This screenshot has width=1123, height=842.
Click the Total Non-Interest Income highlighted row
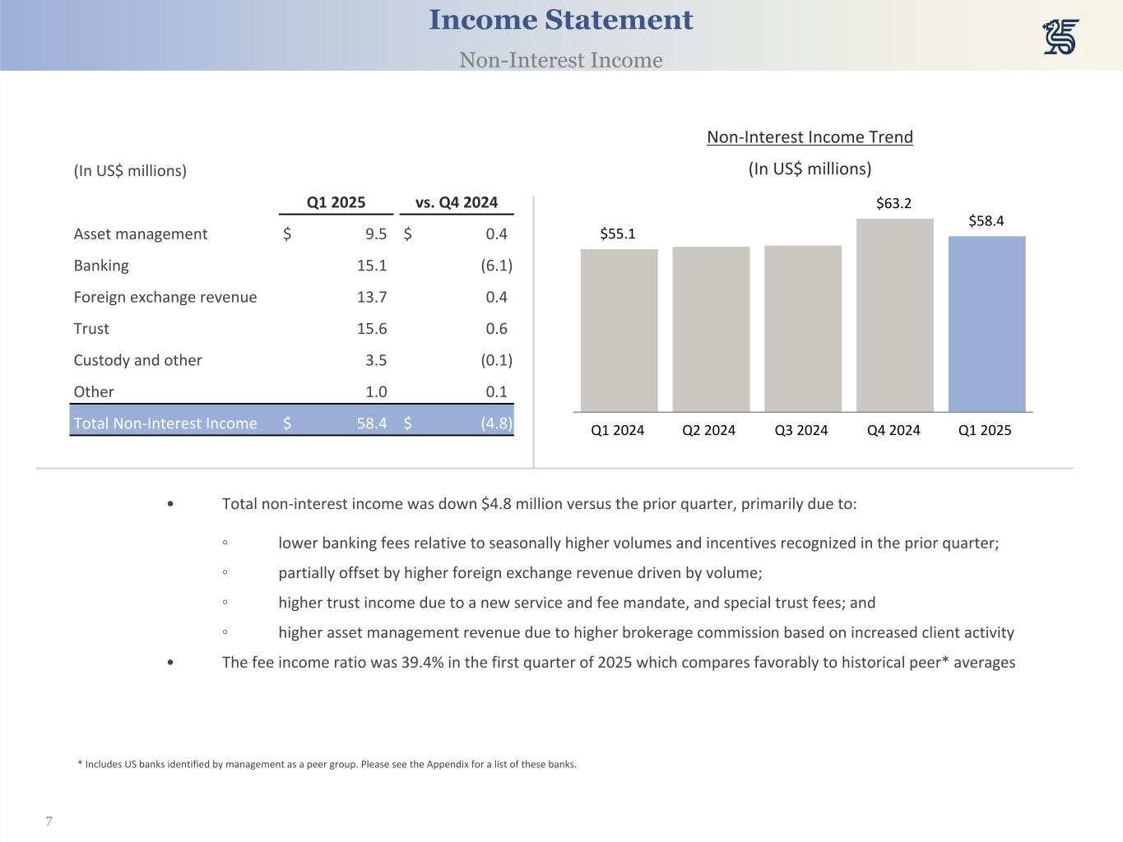point(291,423)
